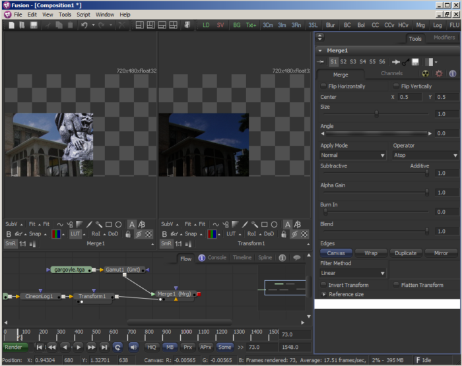462x366 pixels.
Task: Set Edges to Duplicate
Action: coord(406,253)
